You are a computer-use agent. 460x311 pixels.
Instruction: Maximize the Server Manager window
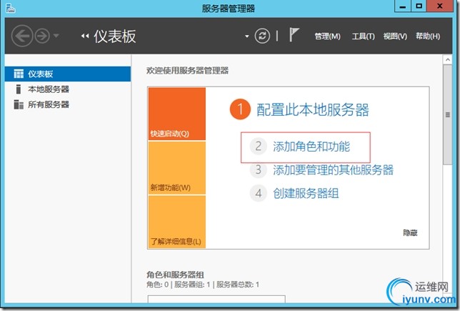[x=419, y=6]
